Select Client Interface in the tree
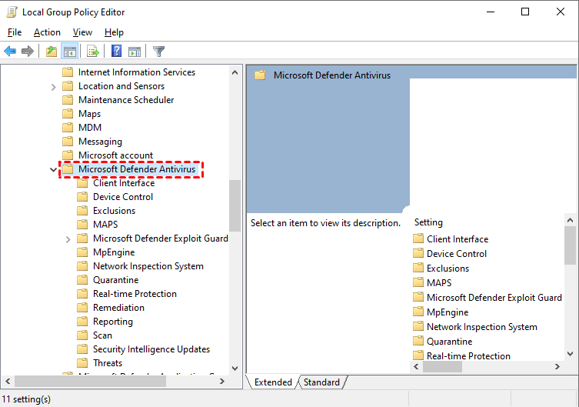The image size is (579, 407). click(124, 183)
